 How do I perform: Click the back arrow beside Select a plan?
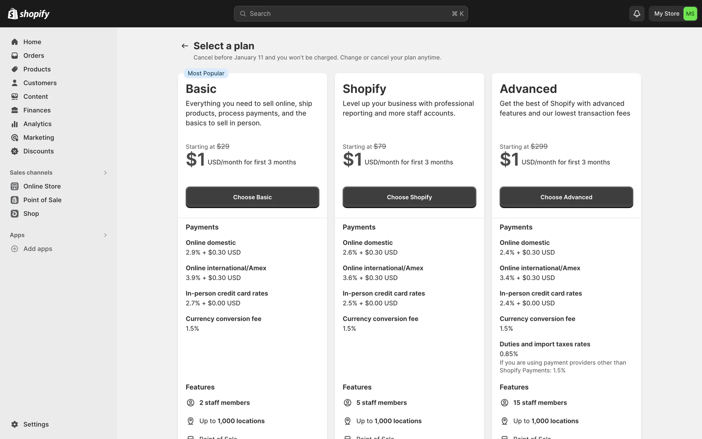[185, 46]
